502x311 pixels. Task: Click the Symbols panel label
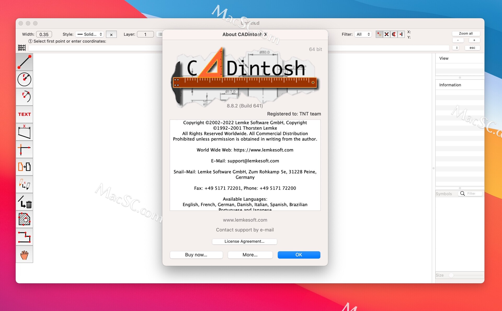[444, 194]
